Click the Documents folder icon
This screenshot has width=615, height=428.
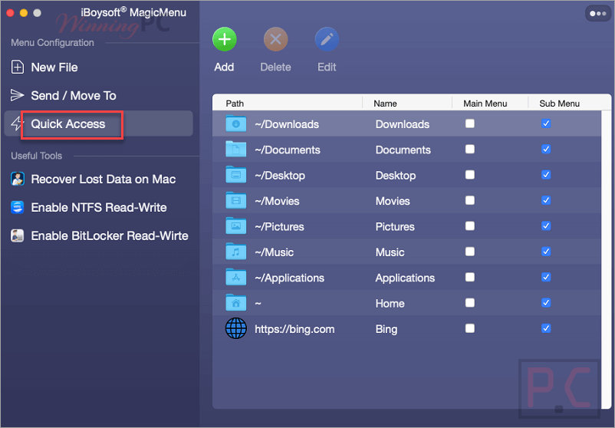point(235,149)
